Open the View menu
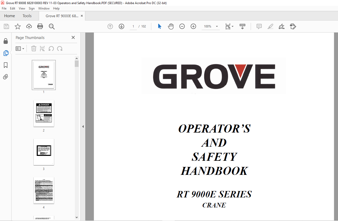 tap(22, 8)
